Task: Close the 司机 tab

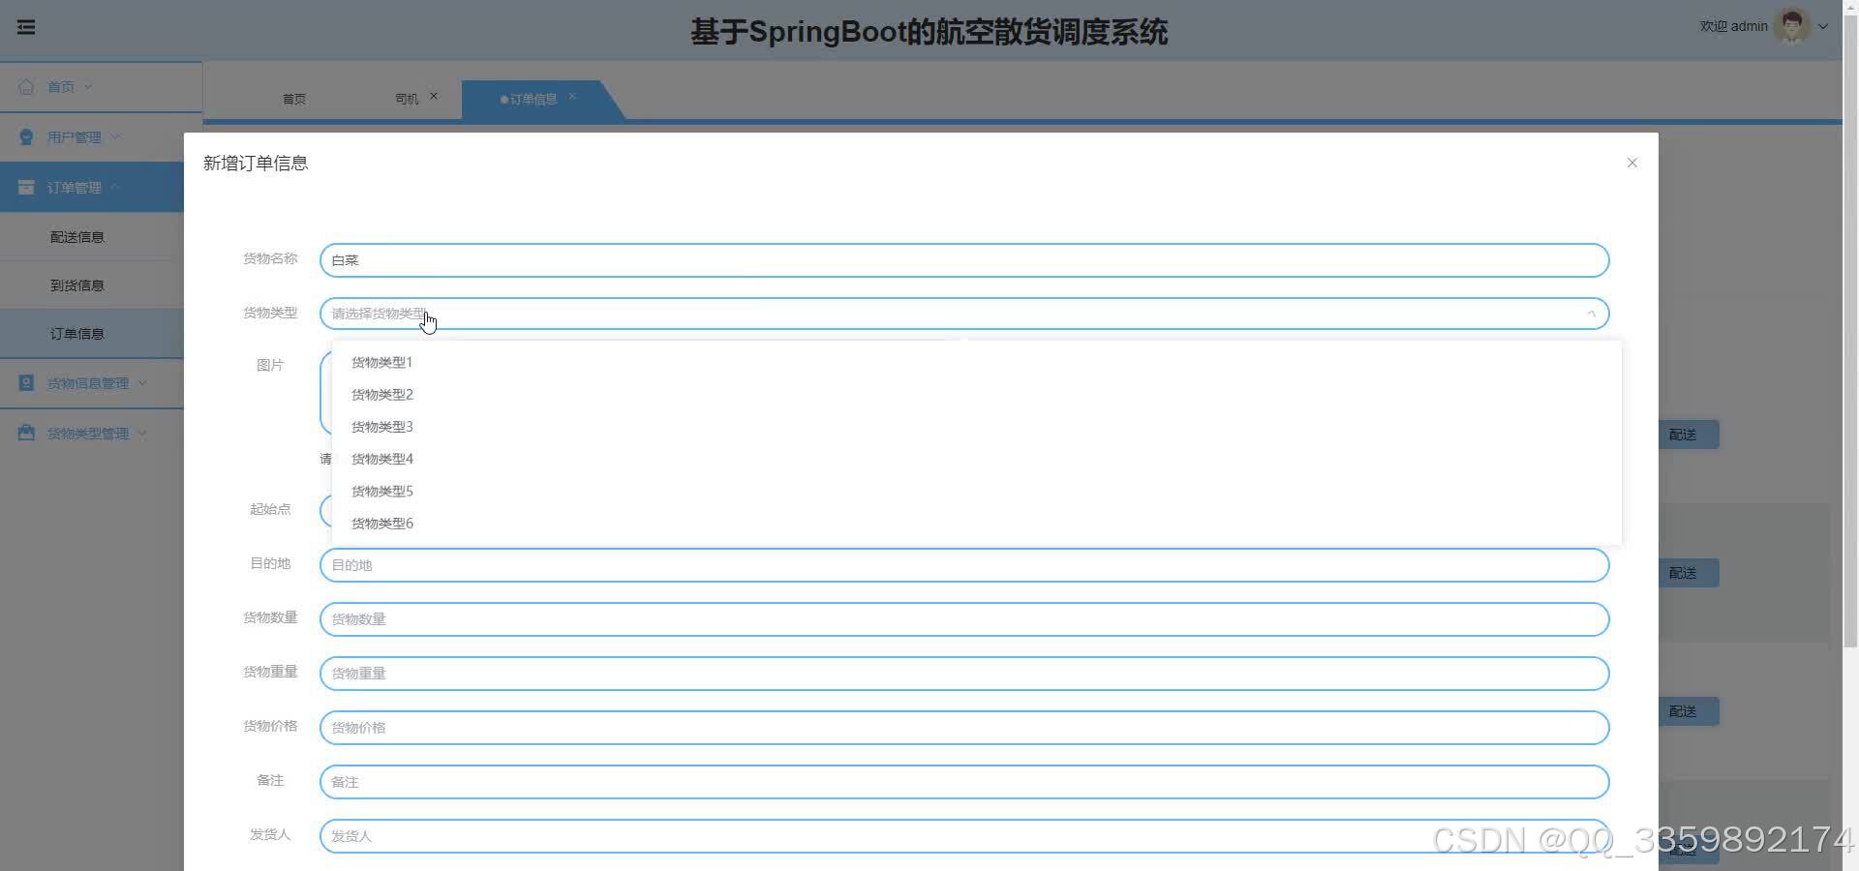Action: pyautogui.click(x=434, y=96)
